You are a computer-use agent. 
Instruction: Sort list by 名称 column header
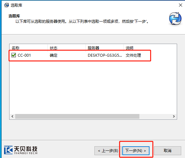(29, 48)
